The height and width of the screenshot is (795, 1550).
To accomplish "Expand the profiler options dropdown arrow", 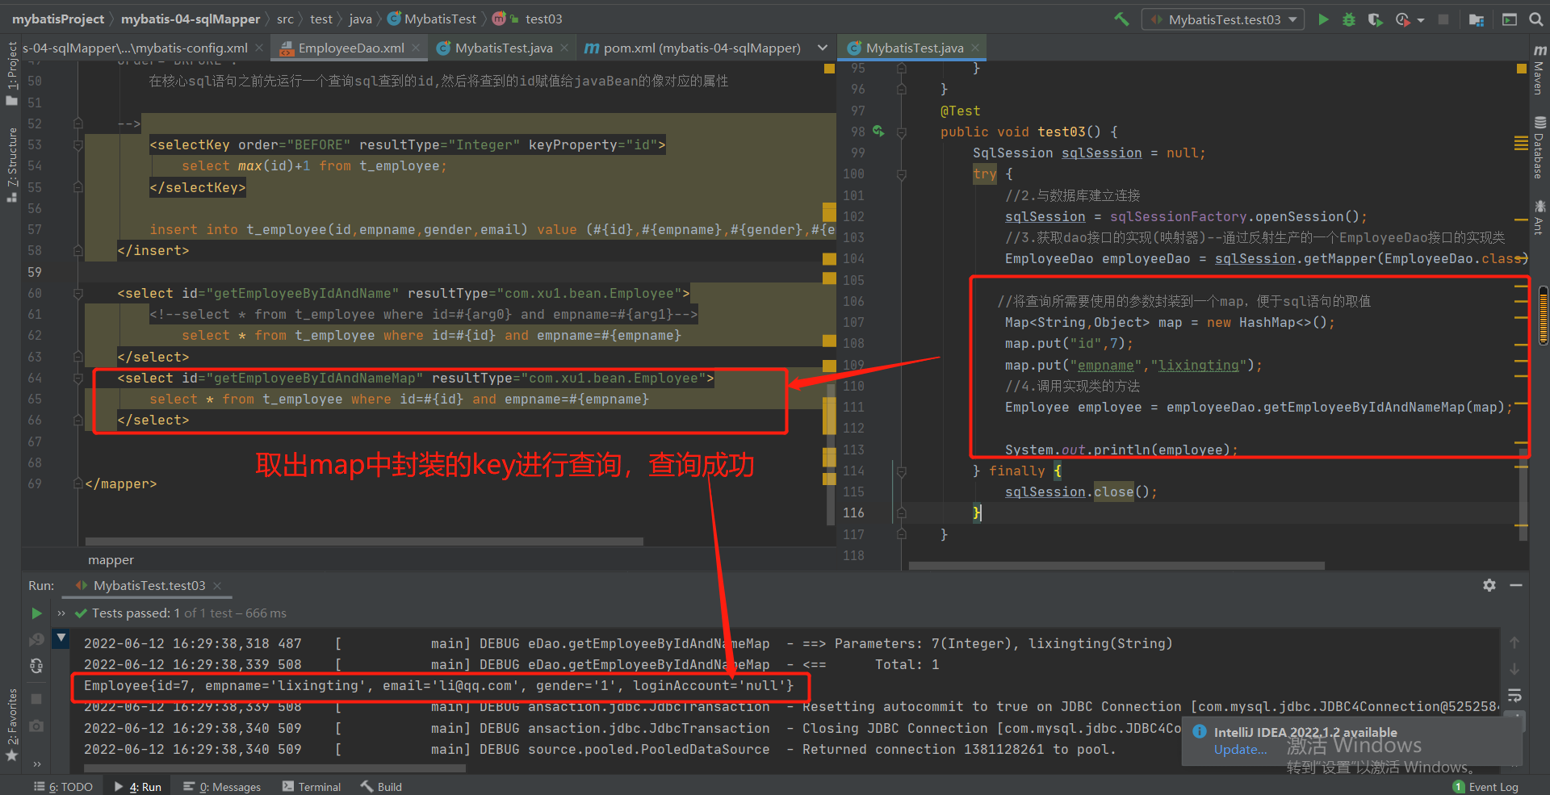I will click(1421, 20).
